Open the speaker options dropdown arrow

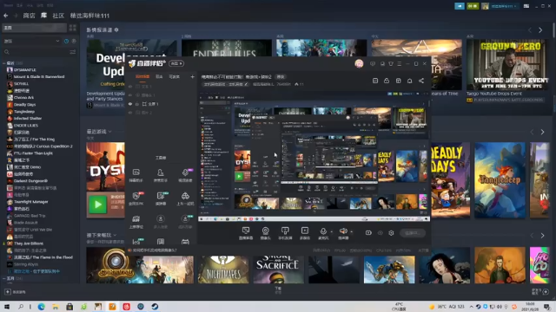(x=351, y=231)
